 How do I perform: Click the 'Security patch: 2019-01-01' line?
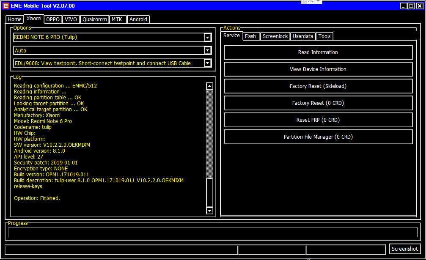tap(46, 163)
